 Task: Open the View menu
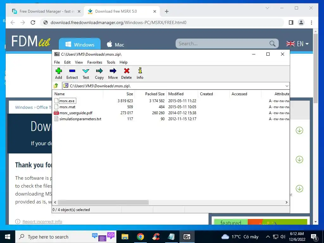point(79,62)
